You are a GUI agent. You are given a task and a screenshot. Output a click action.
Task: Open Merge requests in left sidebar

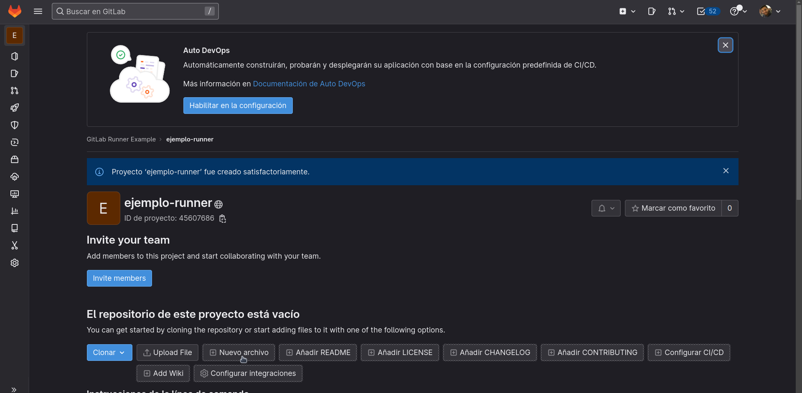click(15, 91)
